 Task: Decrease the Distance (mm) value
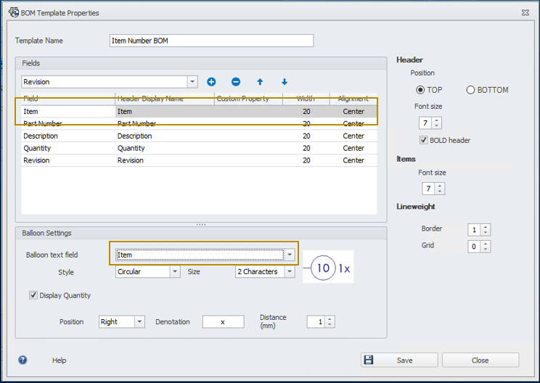(330, 324)
